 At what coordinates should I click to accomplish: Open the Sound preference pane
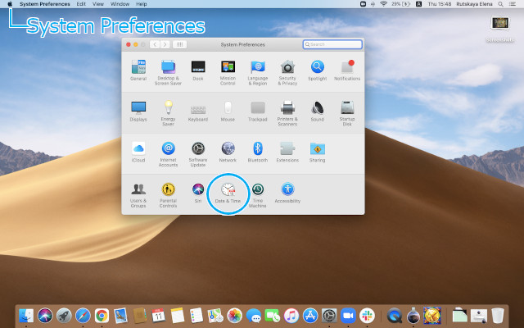pos(317,112)
